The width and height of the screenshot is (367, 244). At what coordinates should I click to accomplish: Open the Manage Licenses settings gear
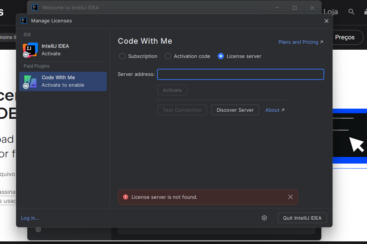tap(264, 218)
